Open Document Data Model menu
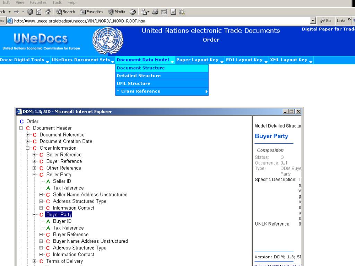 (x=145, y=60)
